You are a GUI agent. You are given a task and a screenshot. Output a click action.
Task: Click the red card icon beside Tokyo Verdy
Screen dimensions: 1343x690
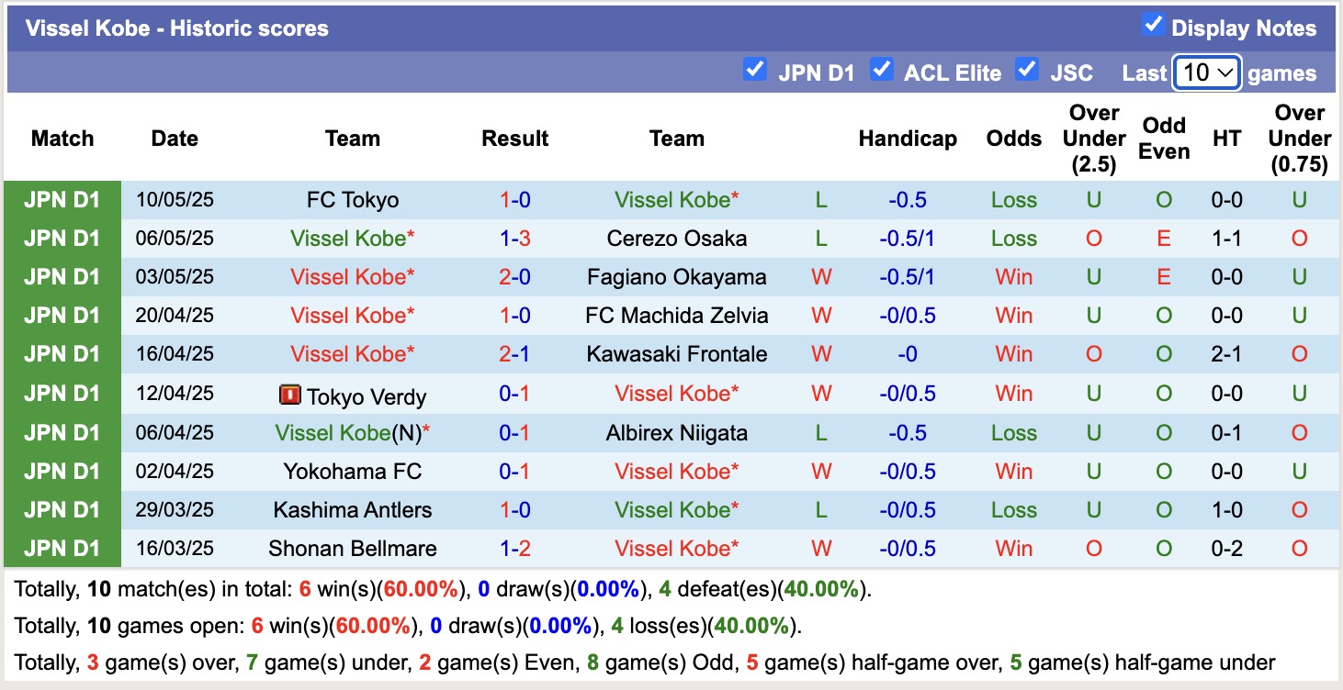tap(289, 395)
